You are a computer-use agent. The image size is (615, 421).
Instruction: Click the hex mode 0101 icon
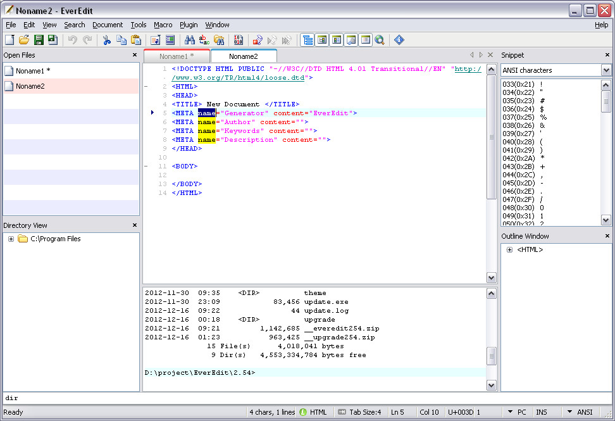[239, 41]
